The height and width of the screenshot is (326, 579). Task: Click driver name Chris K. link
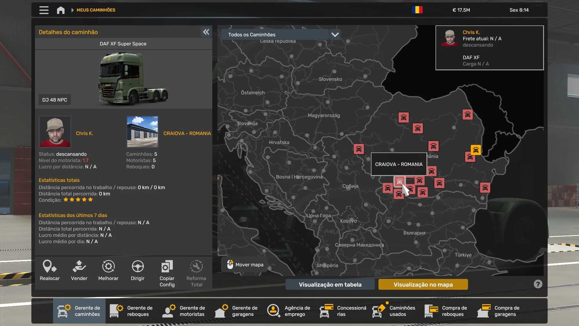(84, 133)
